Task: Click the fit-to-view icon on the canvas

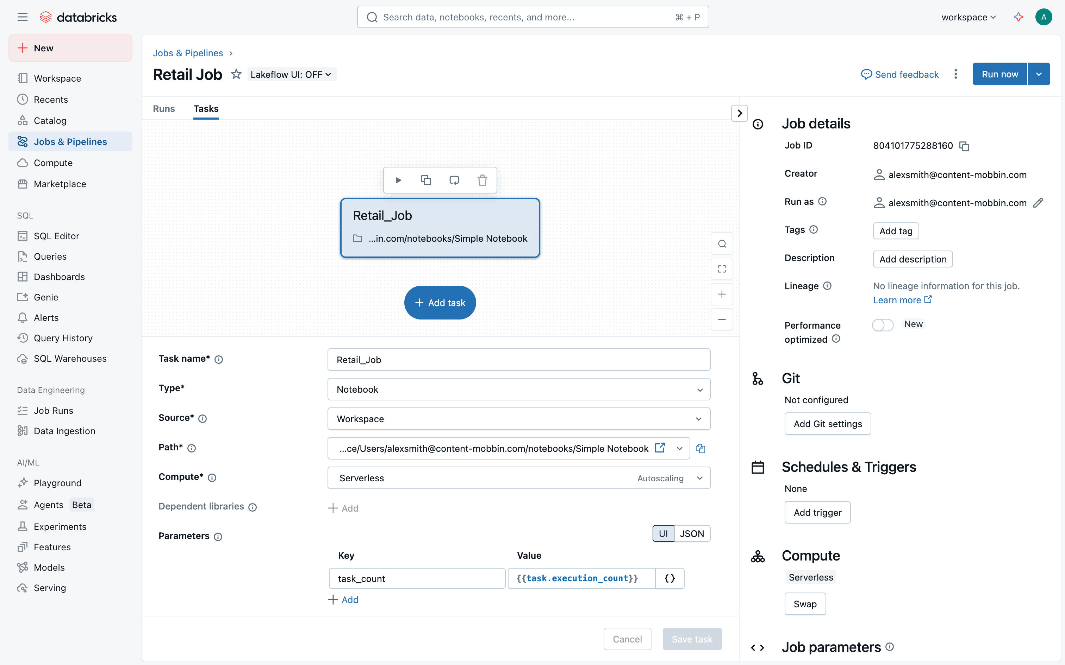Action: coord(722,269)
